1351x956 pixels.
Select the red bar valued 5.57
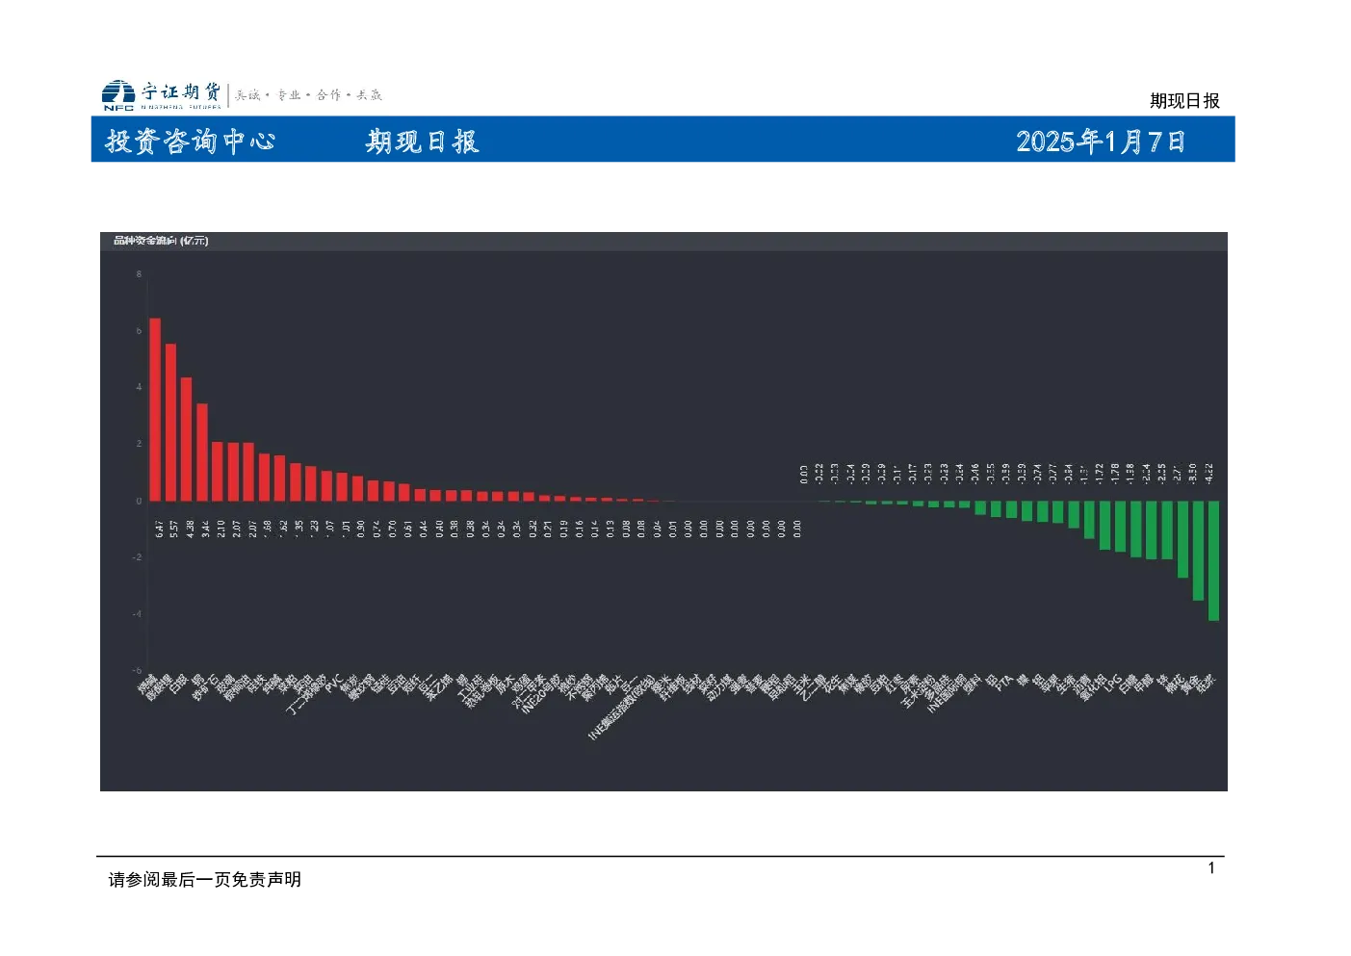click(170, 422)
